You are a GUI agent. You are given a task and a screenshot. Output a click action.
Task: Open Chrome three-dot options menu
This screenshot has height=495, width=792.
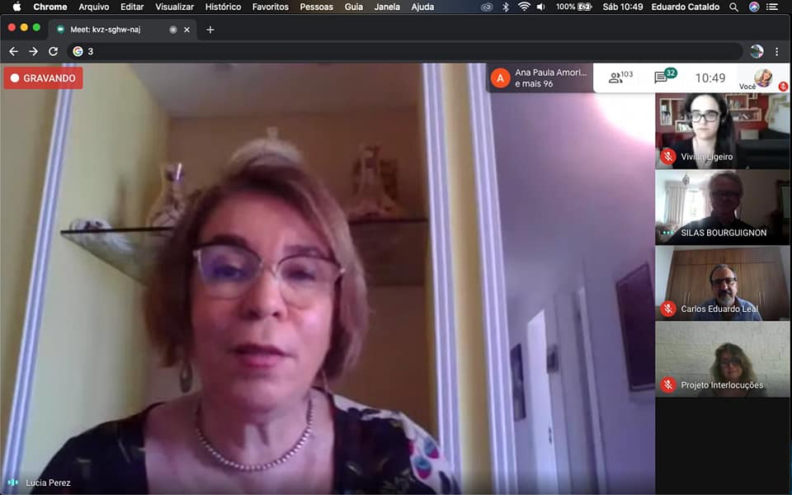pos(777,51)
